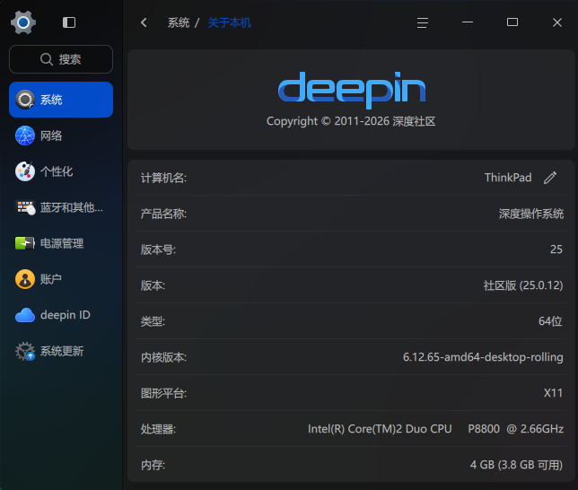
Task: Open 电源管理 settings label
Action: 62,243
